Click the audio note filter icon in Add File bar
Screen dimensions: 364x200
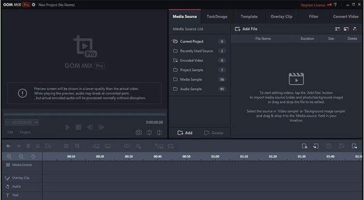355,29
